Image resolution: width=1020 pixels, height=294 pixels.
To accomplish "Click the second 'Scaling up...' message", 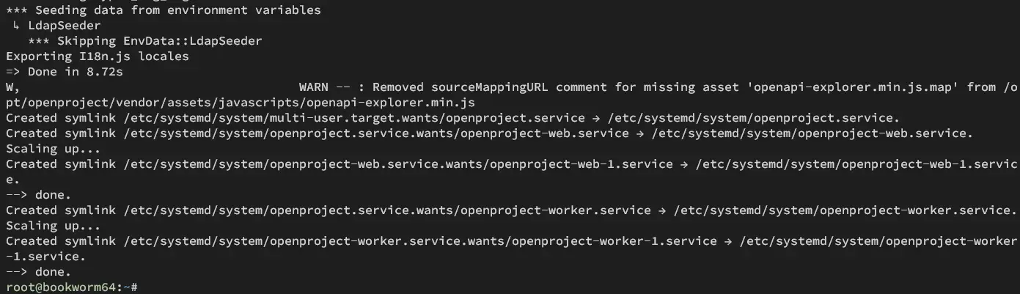I will (x=43, y=226).
